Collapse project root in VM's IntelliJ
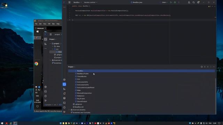The image size is (223, 125). (x=50, y=44)
